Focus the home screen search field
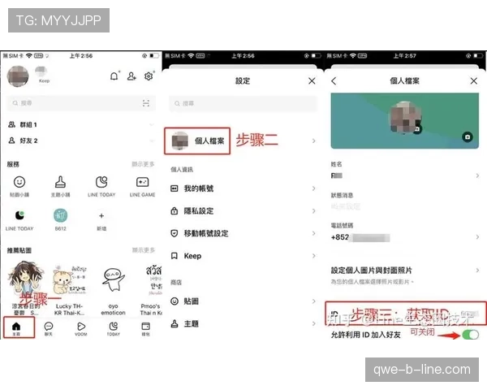The height and width of the screenshot is (390, 487). (x=80, y=103)
